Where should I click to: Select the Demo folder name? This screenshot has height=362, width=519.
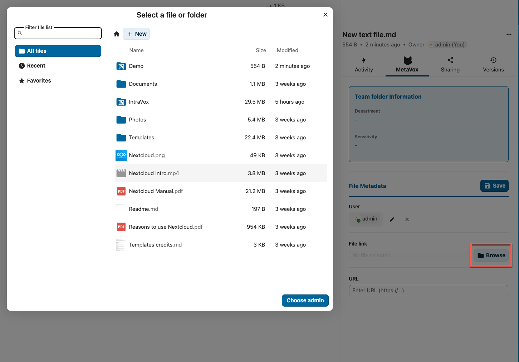pyautogui.click(x=136, y=66)
